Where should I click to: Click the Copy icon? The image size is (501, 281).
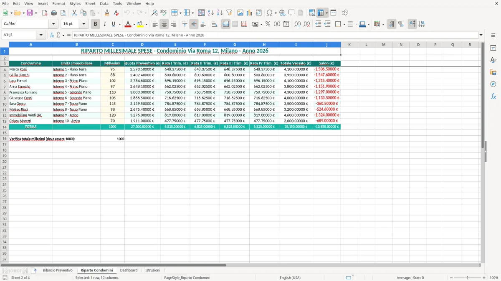(x=83, y=13)
